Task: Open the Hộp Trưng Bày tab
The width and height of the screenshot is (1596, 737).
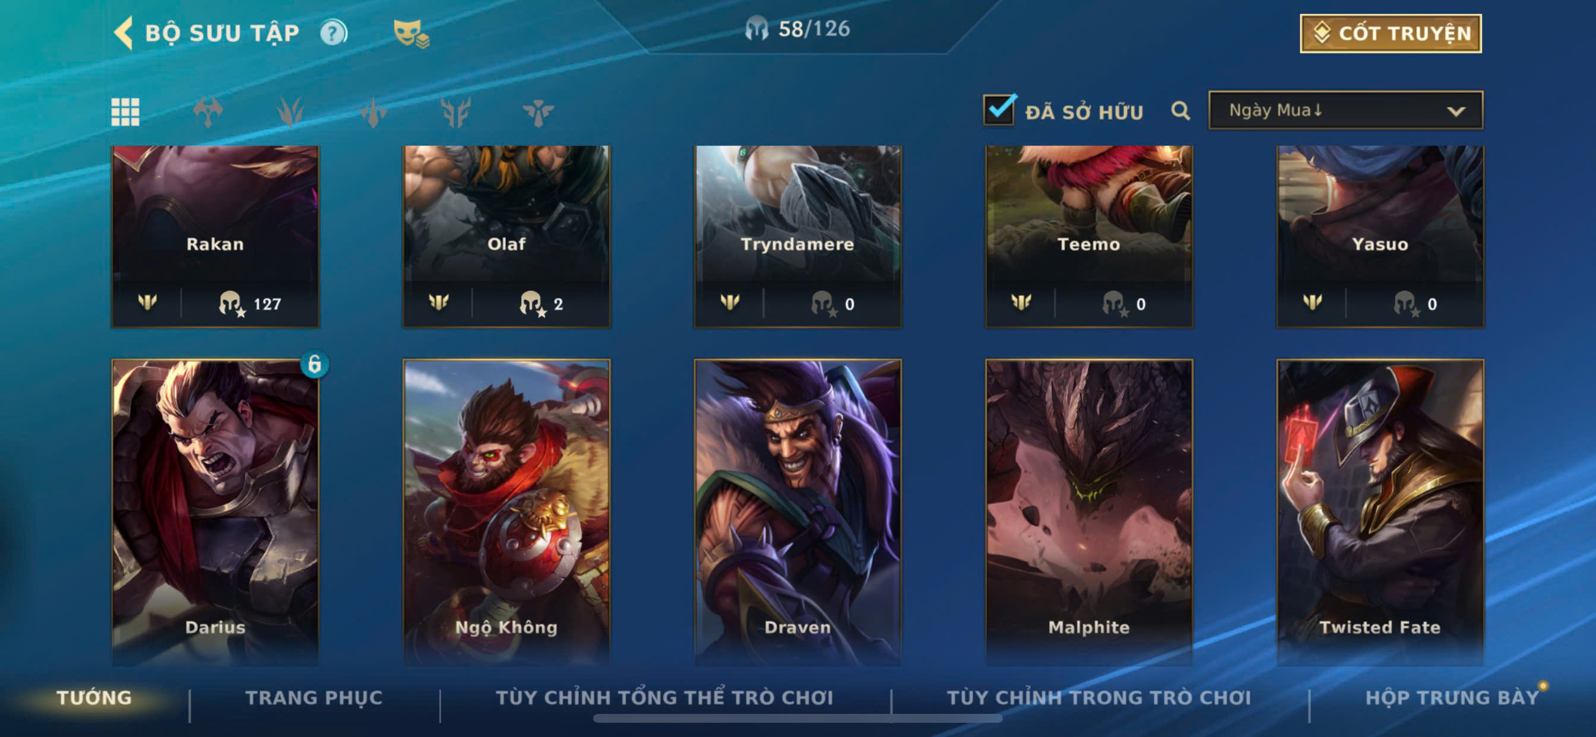Action: (x=1452, y=697)
